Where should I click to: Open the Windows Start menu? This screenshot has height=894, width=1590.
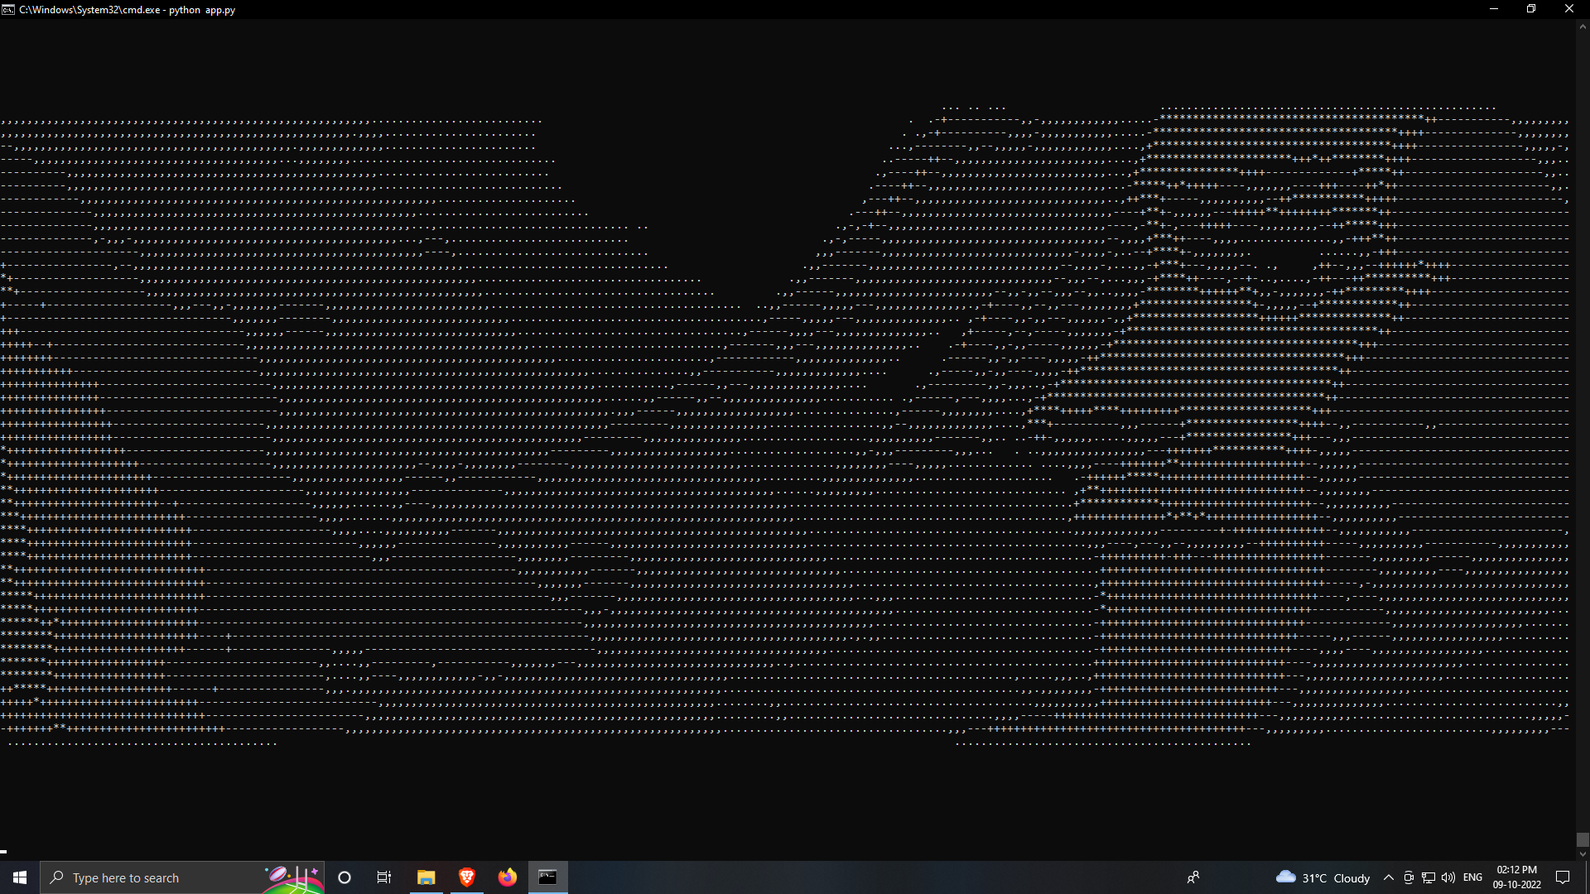click(x=20, y=877)
